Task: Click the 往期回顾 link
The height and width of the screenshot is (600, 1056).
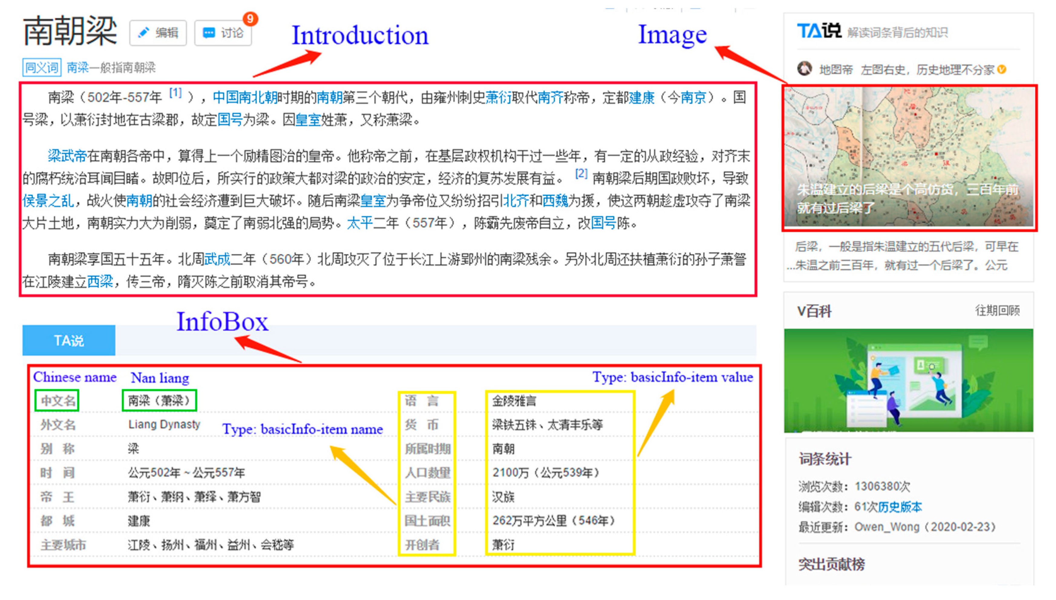Action: click(x=997, y=310)
